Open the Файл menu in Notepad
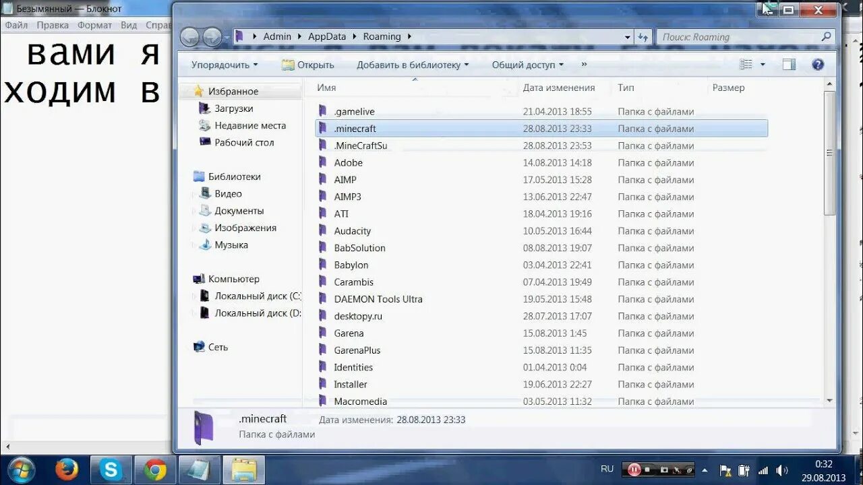This screenshot has height=485, width=863. point(16,25)
